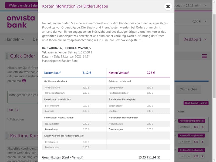
Task: Click the Kauf Orderprovision row label
Action: (52, 87)
